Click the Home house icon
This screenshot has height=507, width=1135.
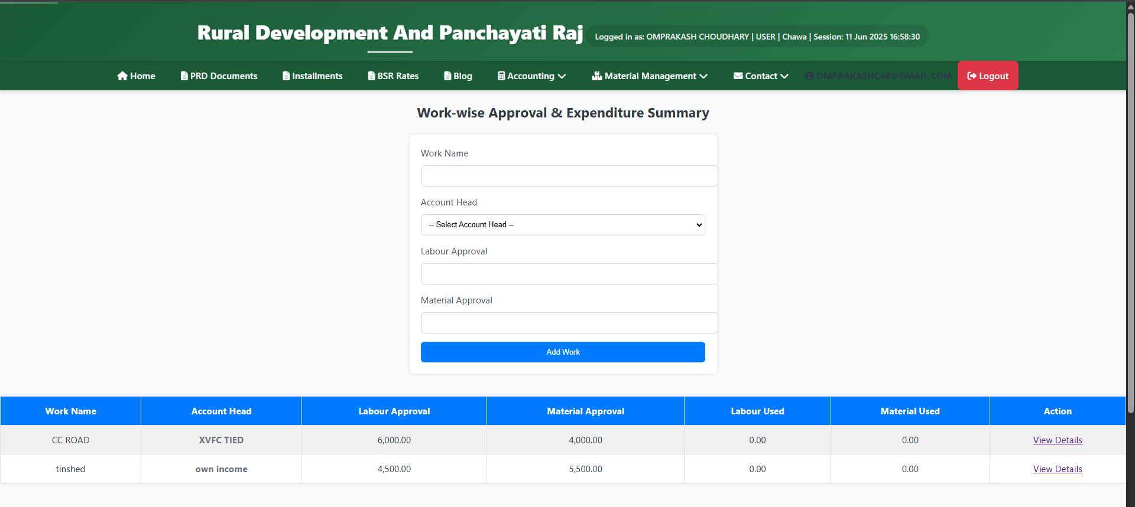(122, 76)
